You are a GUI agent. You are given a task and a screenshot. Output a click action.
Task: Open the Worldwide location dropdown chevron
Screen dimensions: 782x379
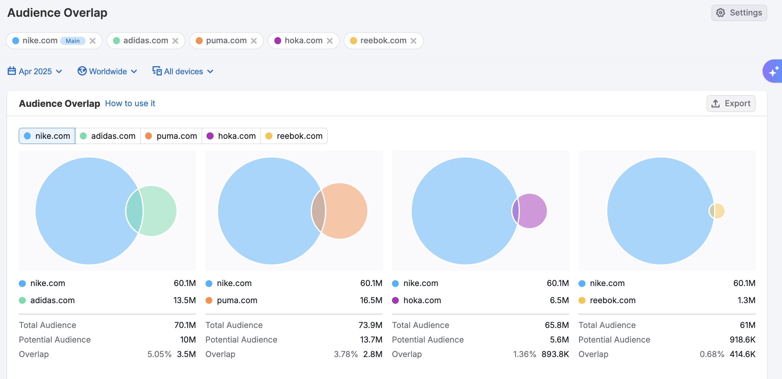(x=134, y=71)
